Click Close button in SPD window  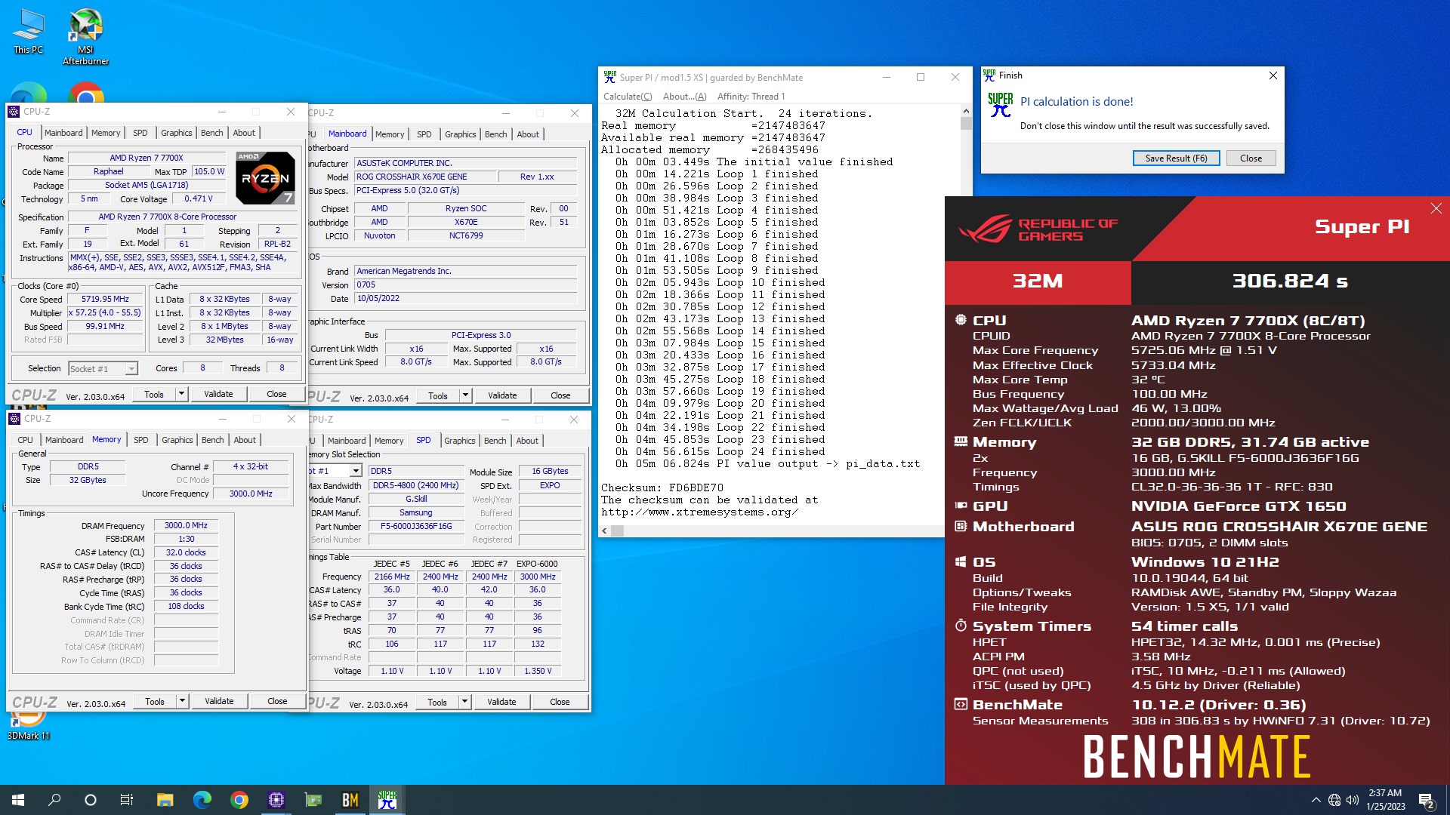point(560,702)
